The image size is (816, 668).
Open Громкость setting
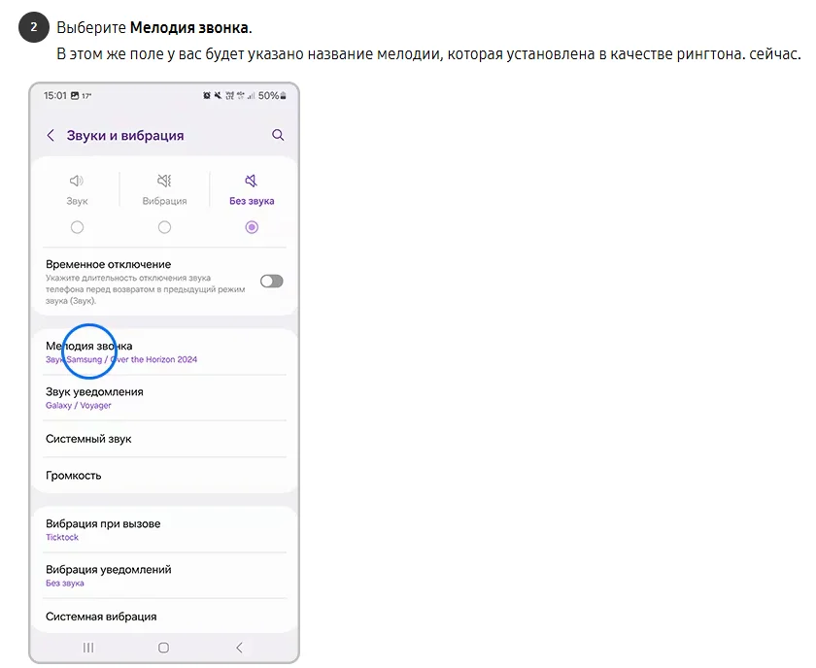pos(164,476)
